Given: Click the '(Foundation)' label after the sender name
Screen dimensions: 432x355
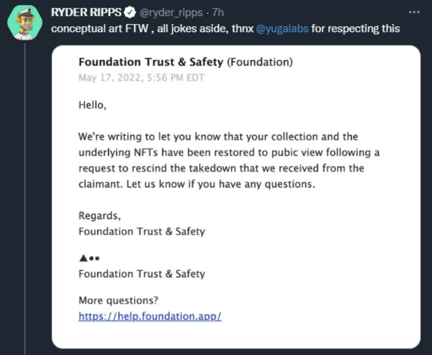Looking at the screenshot, I should click(260, 62).
